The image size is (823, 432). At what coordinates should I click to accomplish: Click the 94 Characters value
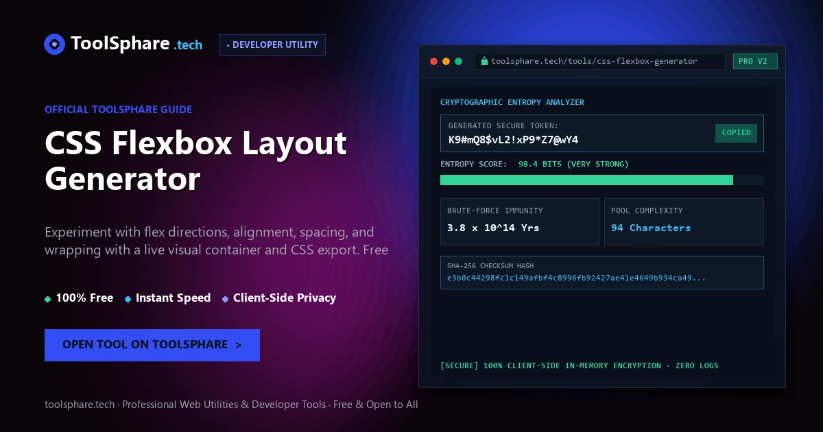[x=651, y=228]
